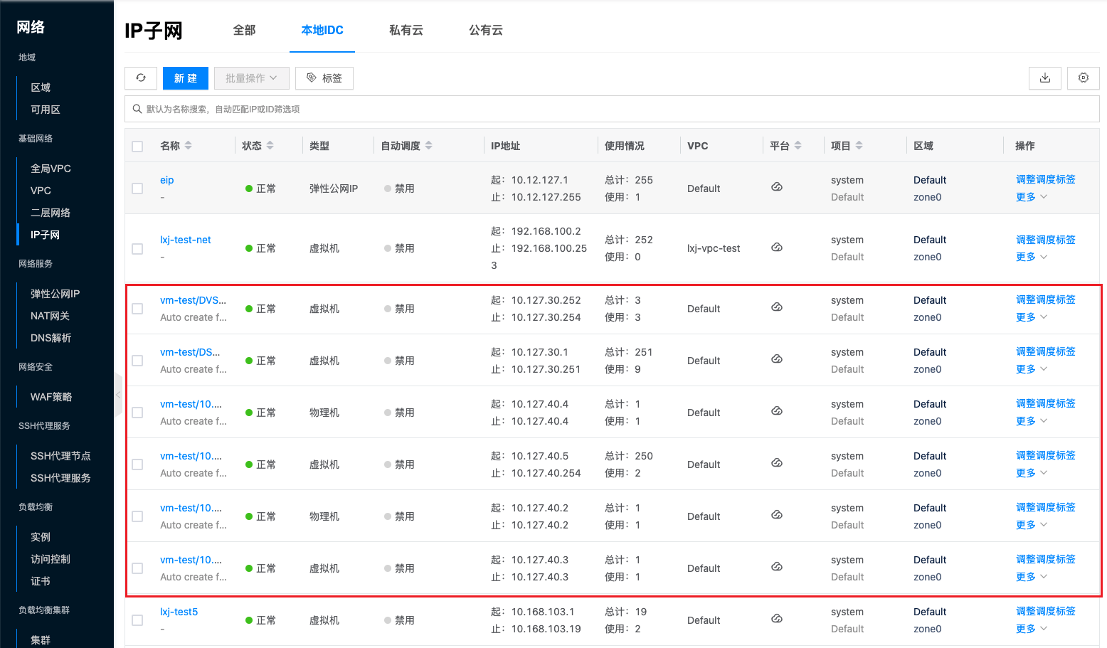The image size is (1107, 648).
Task: Switch to the 公有云 tab
Action: [x=485, y=30]
